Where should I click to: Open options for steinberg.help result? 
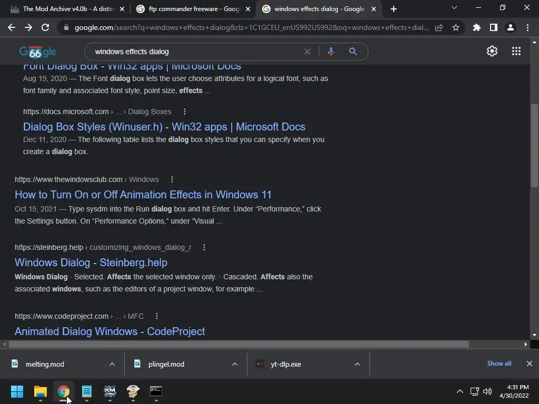(204, 247)
